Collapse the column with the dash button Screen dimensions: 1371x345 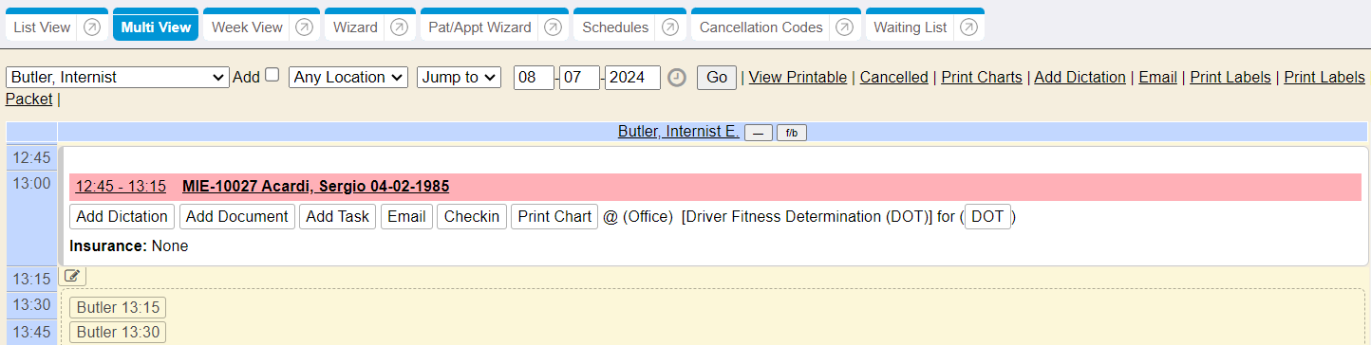758,133
